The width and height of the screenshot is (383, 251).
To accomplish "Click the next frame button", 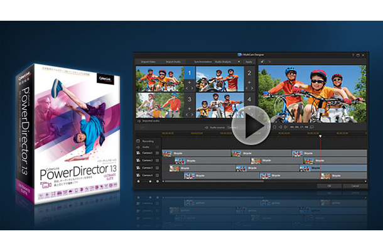I will 286,127.
